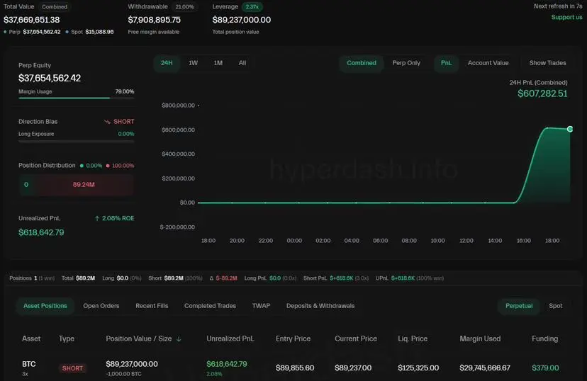Click the $89,855.60 entry price cell
The height and width of the screenshot is (381, 587).
(295, 368)
